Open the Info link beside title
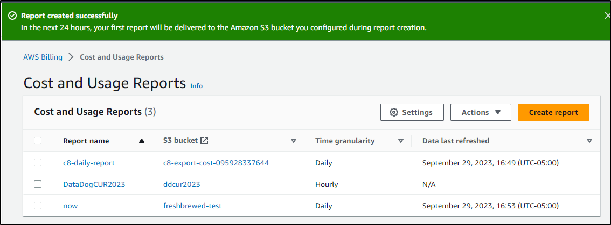The height and width of the screenshot is (225, 611). [x=196, y=86]
